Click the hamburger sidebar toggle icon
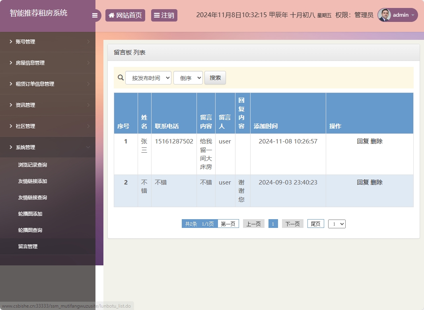 click(95, 16)
